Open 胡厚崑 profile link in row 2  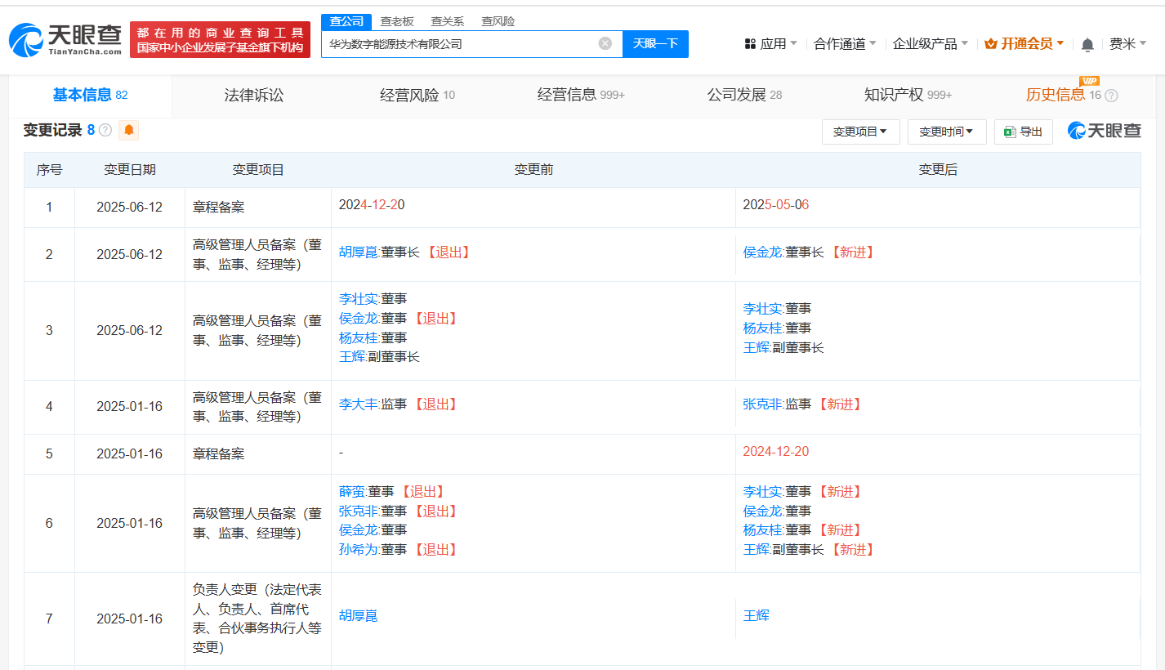click(x=358, y=252)
